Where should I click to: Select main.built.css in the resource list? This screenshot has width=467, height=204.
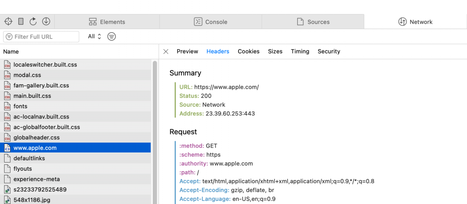click(x=75, y=96)
